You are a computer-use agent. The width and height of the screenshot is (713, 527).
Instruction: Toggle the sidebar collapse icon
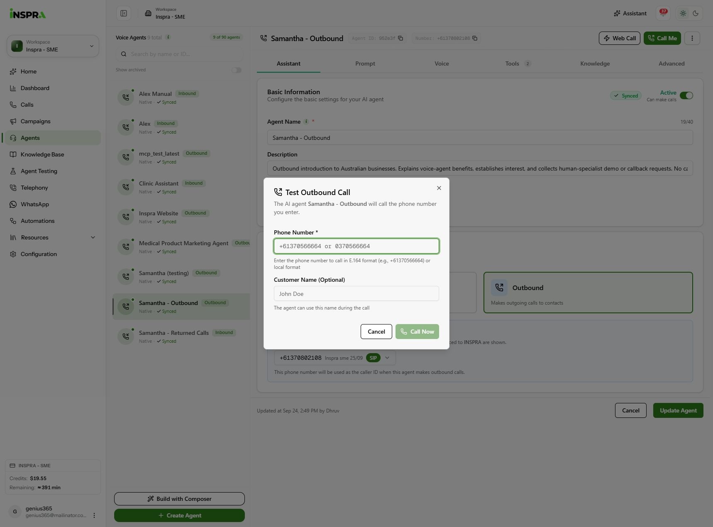124,13
